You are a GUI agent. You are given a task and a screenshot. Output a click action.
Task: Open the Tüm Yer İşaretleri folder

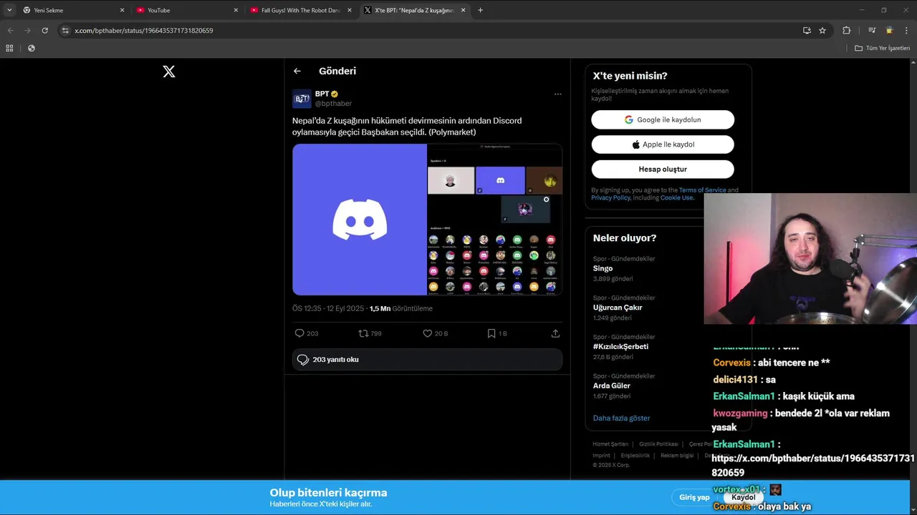point(882,48)
